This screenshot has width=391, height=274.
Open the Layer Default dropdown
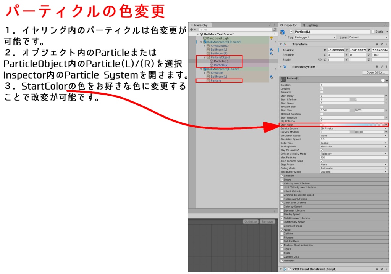point(368,37)
